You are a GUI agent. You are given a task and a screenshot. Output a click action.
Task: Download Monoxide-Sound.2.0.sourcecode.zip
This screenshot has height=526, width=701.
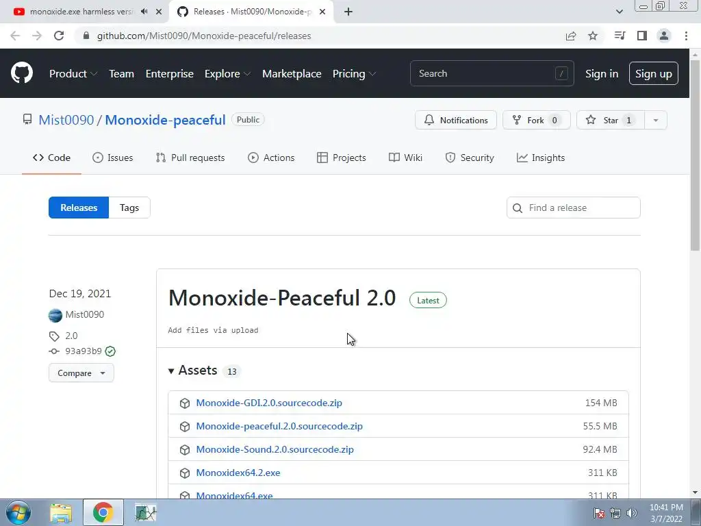(x=275, y=449)
